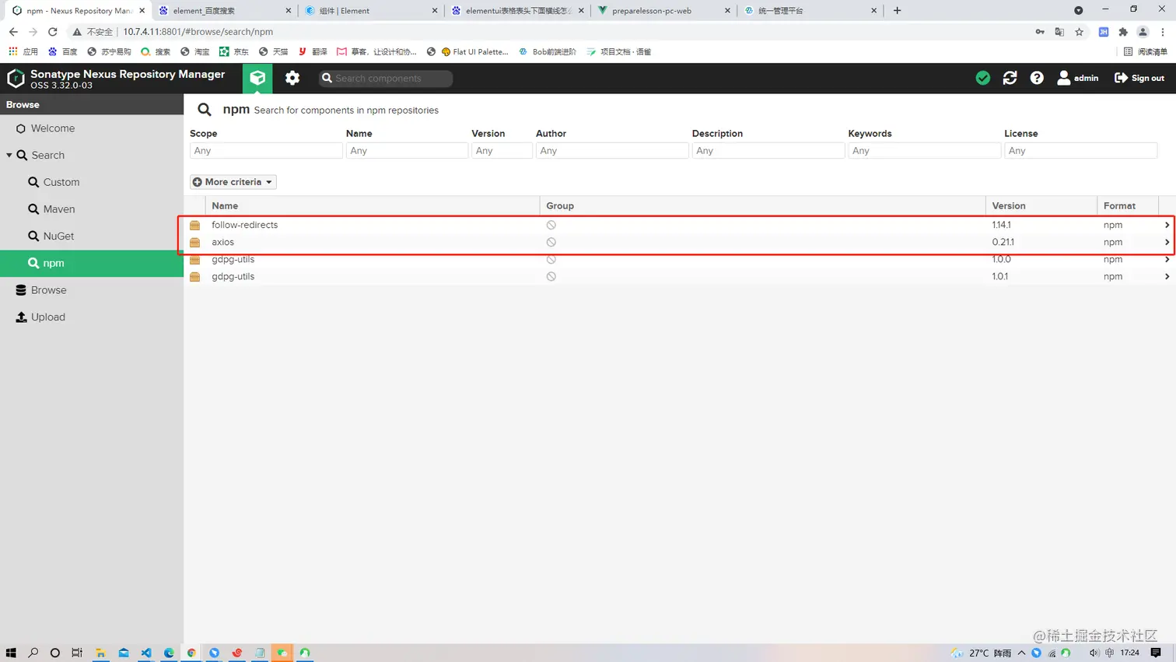Screen dimensions: 1176x662
Task: Open server administration gear icon
Action: [292, 78]
